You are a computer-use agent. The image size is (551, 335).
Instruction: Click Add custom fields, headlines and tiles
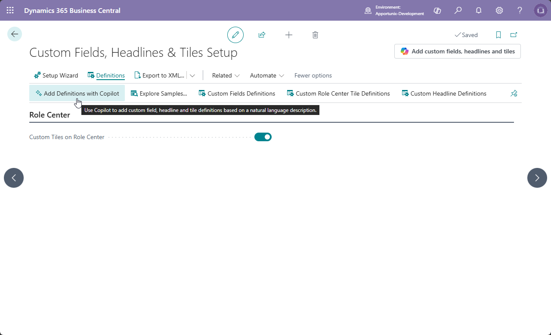[x=458, y=51]
